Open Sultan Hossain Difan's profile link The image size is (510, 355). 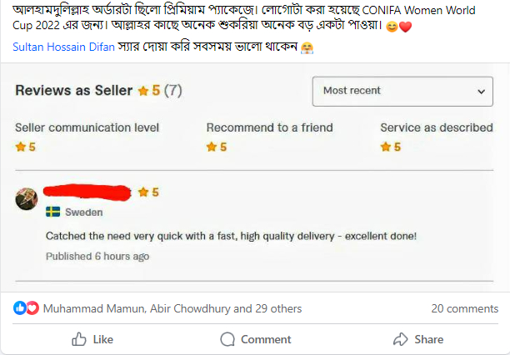(x=63, y=47)
